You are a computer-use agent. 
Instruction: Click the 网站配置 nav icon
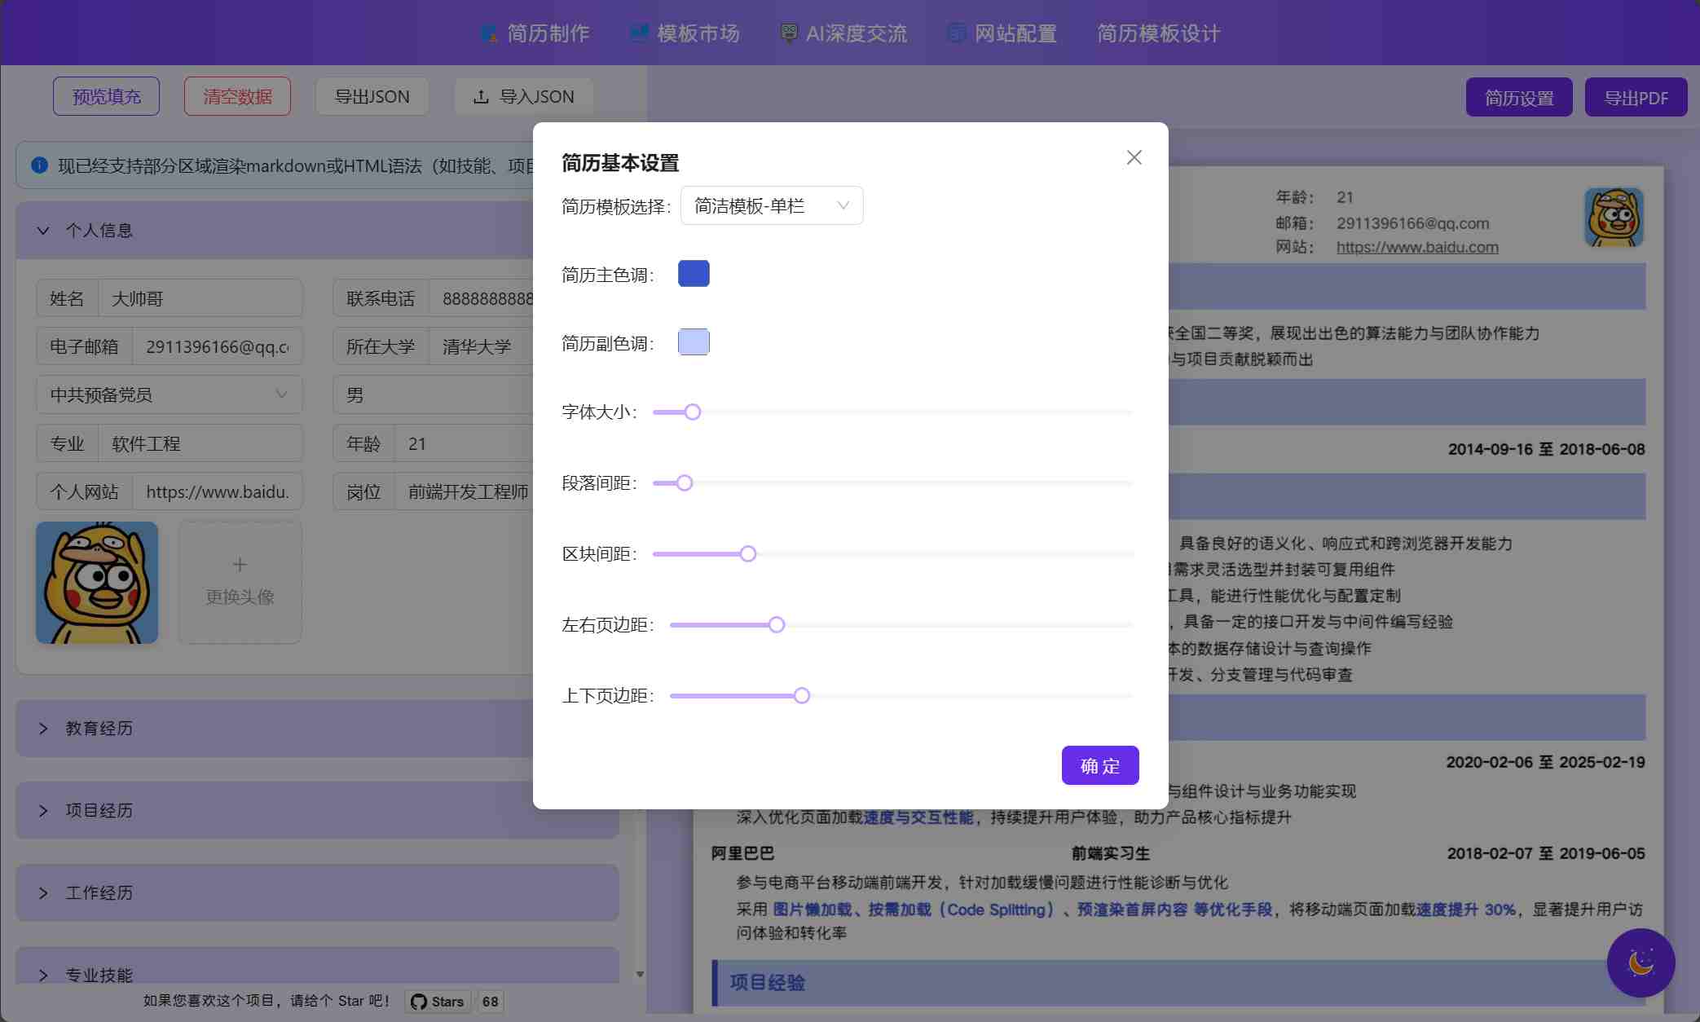(956, 33)
